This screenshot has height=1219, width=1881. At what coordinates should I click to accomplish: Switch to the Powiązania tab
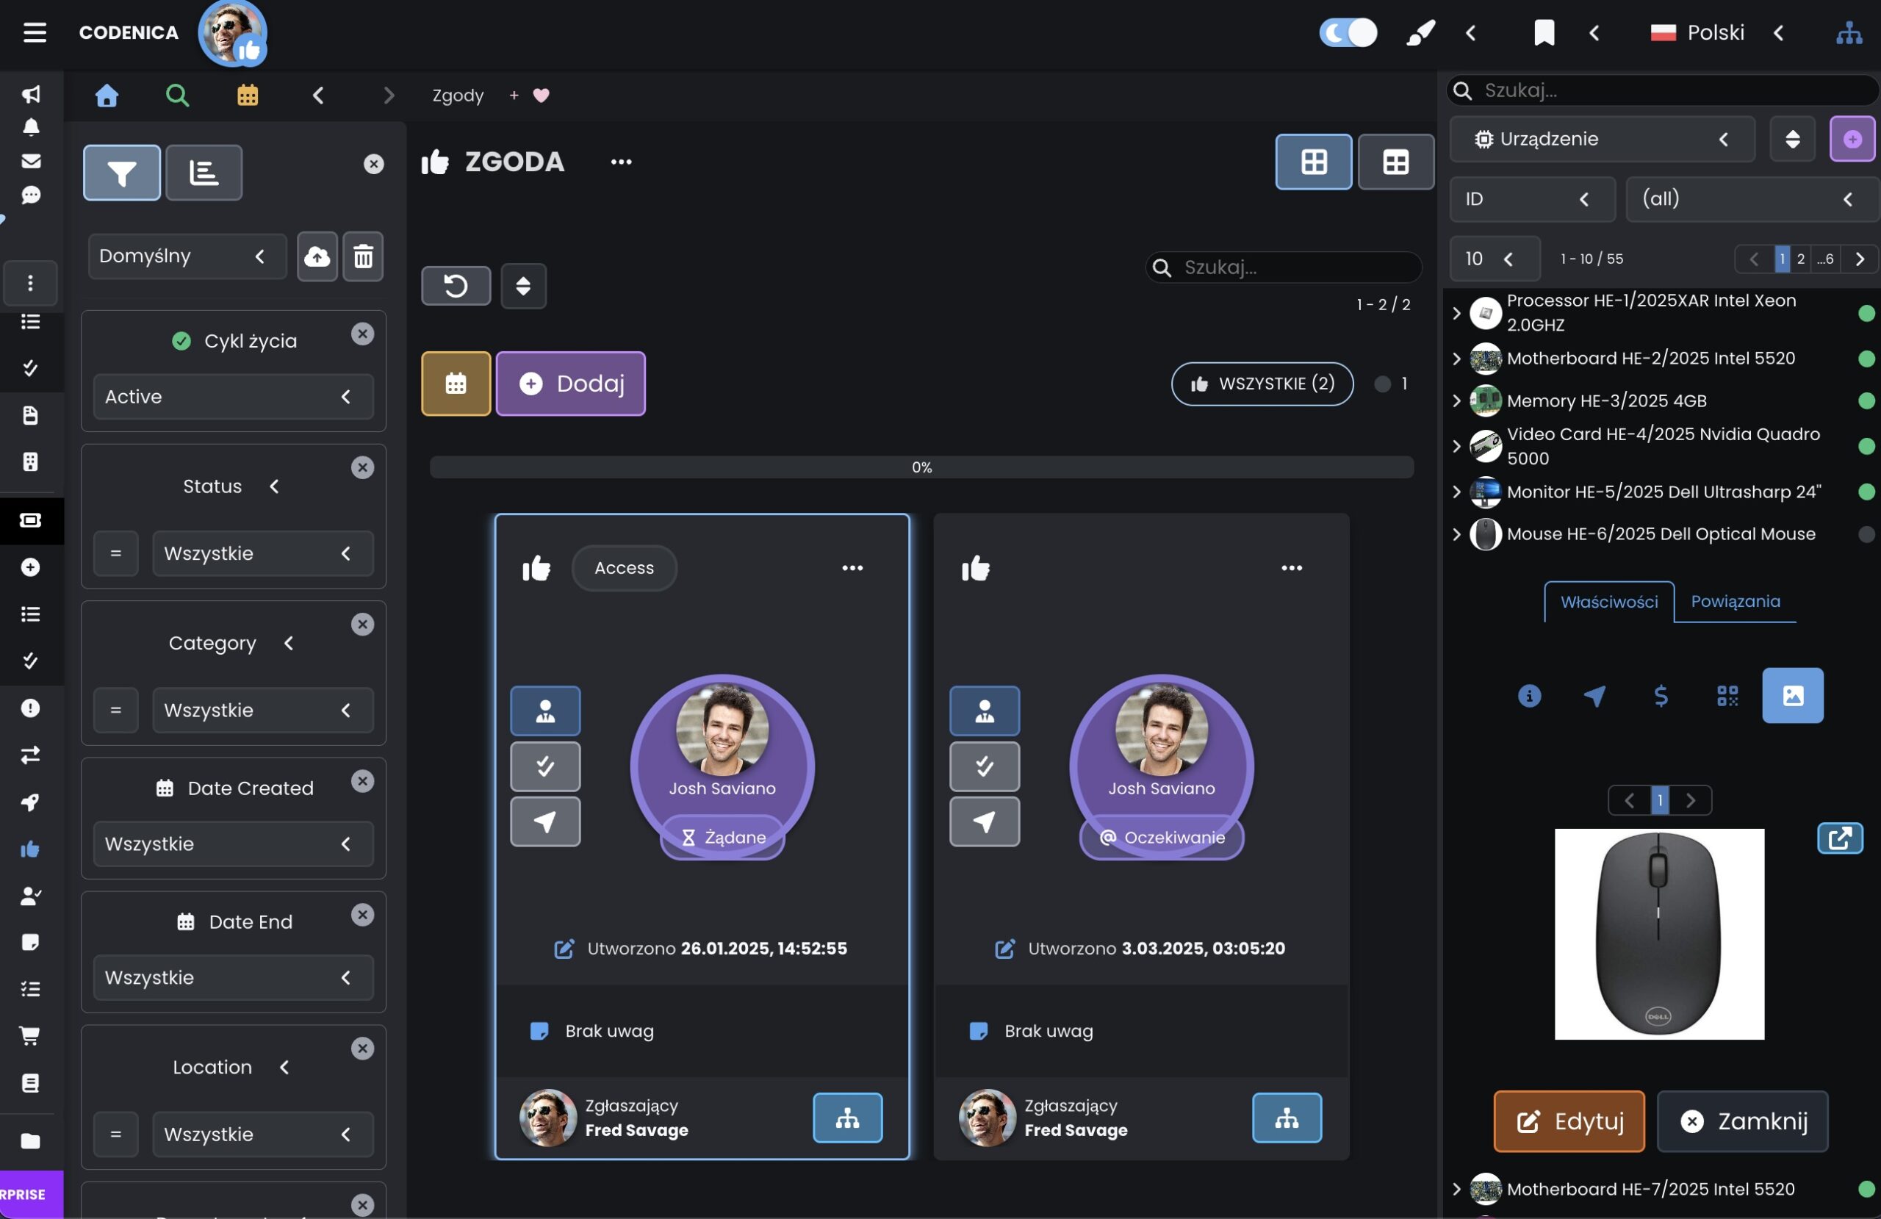(x=1735, y=602)
